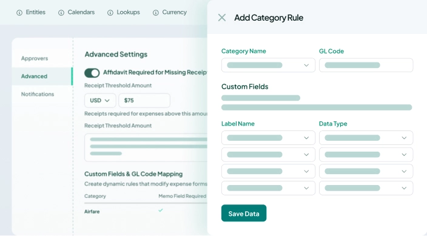The height and width of the screenshot is (236, 427).
Task: Click the info icon beside Lookups
Action: pos(110,13)
